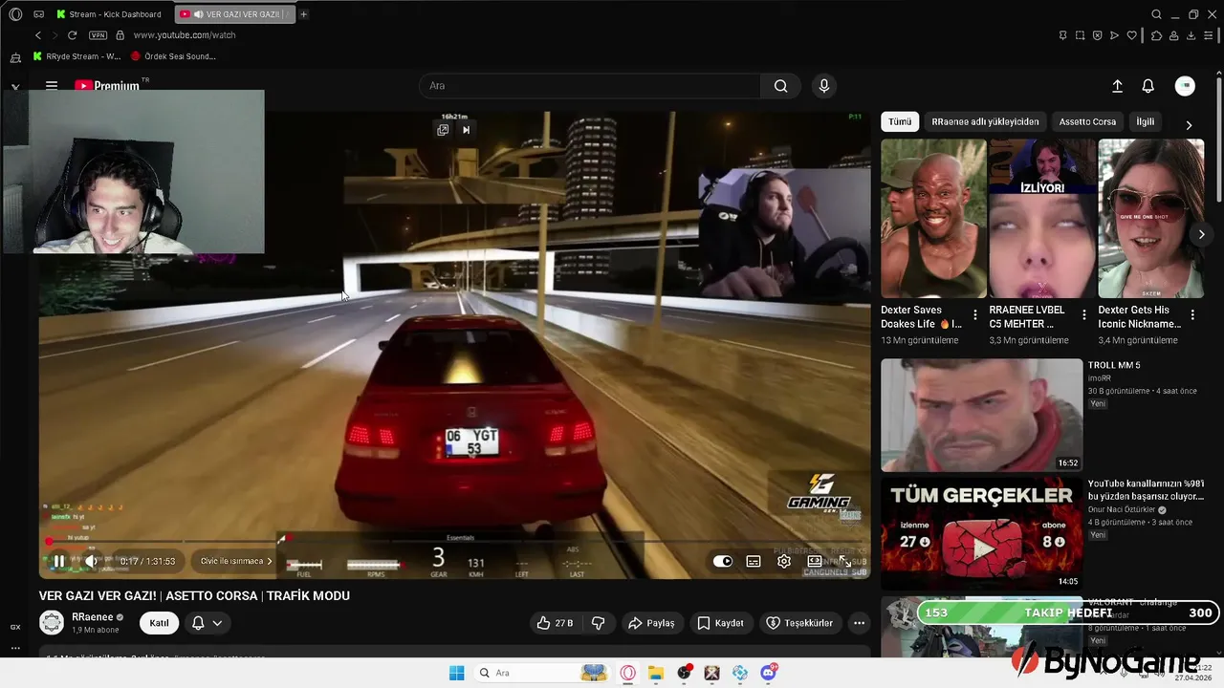The width and height of the screenshot is (1224, 688).
Task: Click the 'Kaydet' save button
Action: 719,623
